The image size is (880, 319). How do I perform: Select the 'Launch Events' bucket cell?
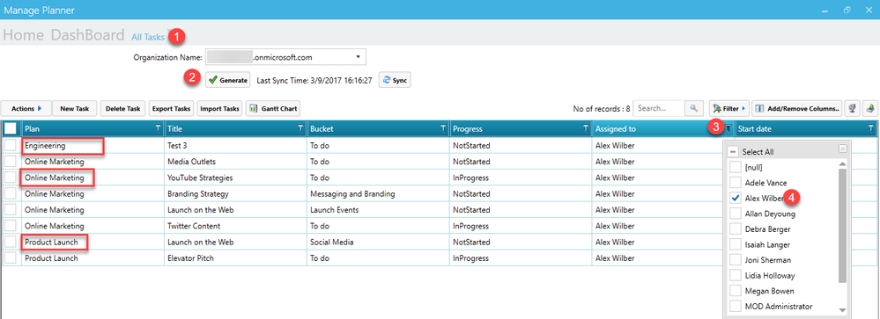[378, 210]
